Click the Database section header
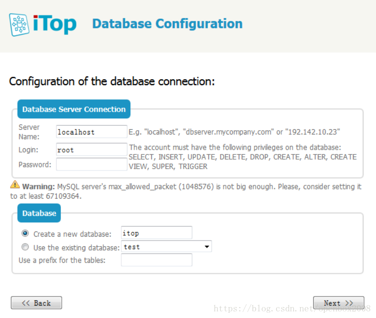Image resolution: width=376 pixels, height=318 pixels. (x=39, y=213)
